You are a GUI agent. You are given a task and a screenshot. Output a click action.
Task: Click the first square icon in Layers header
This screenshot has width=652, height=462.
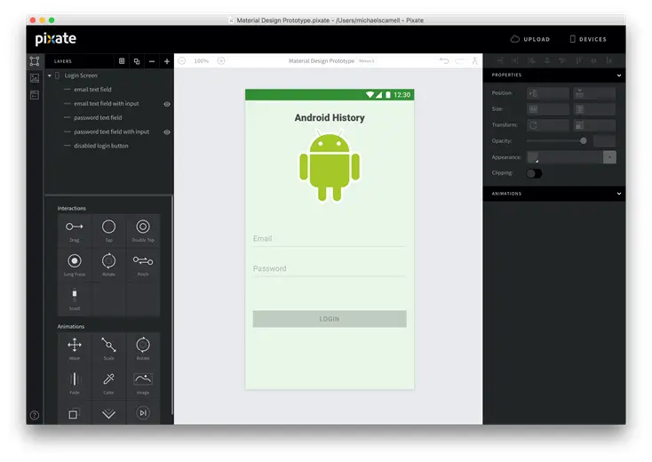122,61
